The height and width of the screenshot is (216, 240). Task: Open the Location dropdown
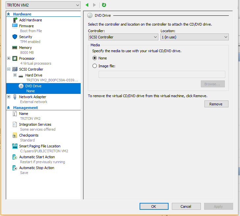point(194,37)
